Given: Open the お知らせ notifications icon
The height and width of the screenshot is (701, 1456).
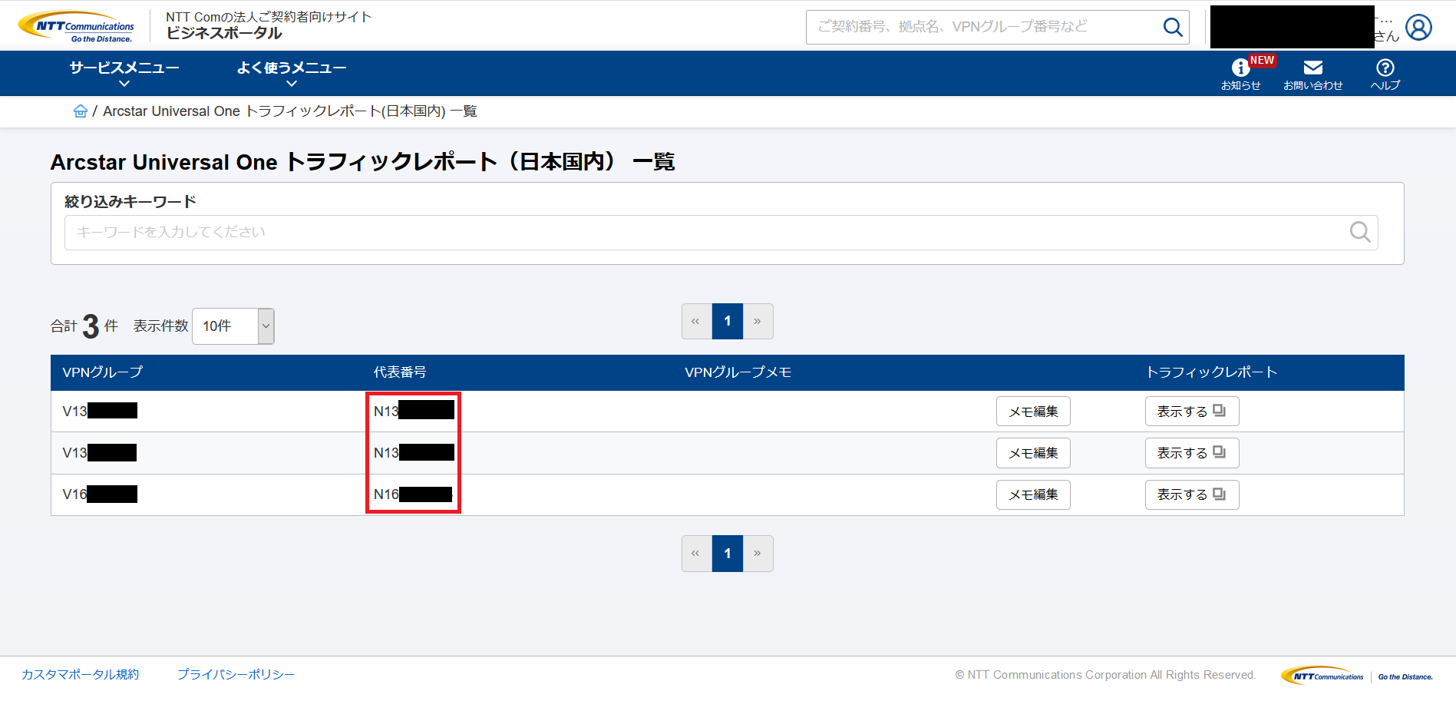Looking at the screenshot, I should pyautogui.click(x=1240, y=74).
